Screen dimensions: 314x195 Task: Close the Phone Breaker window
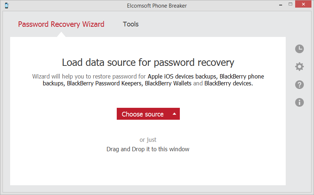pos(303,4)
